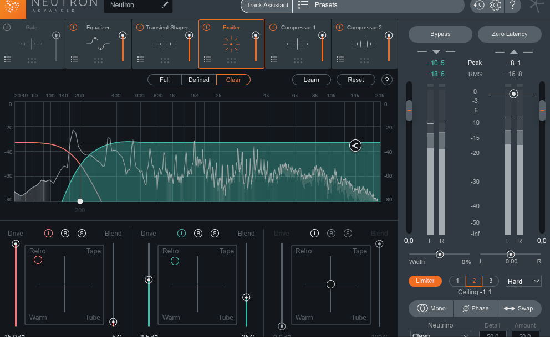Select limiter mode 2

click(474, 281)
